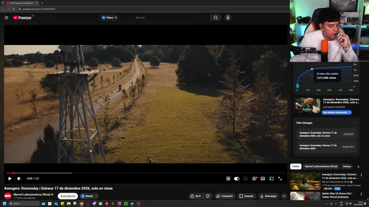
Task: Focus the Buscar search field
Action: (171, 18)
